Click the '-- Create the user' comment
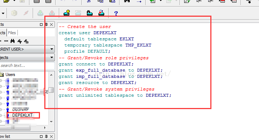The height and width of the screenshot is (140, 259). (x=85, y=27)
